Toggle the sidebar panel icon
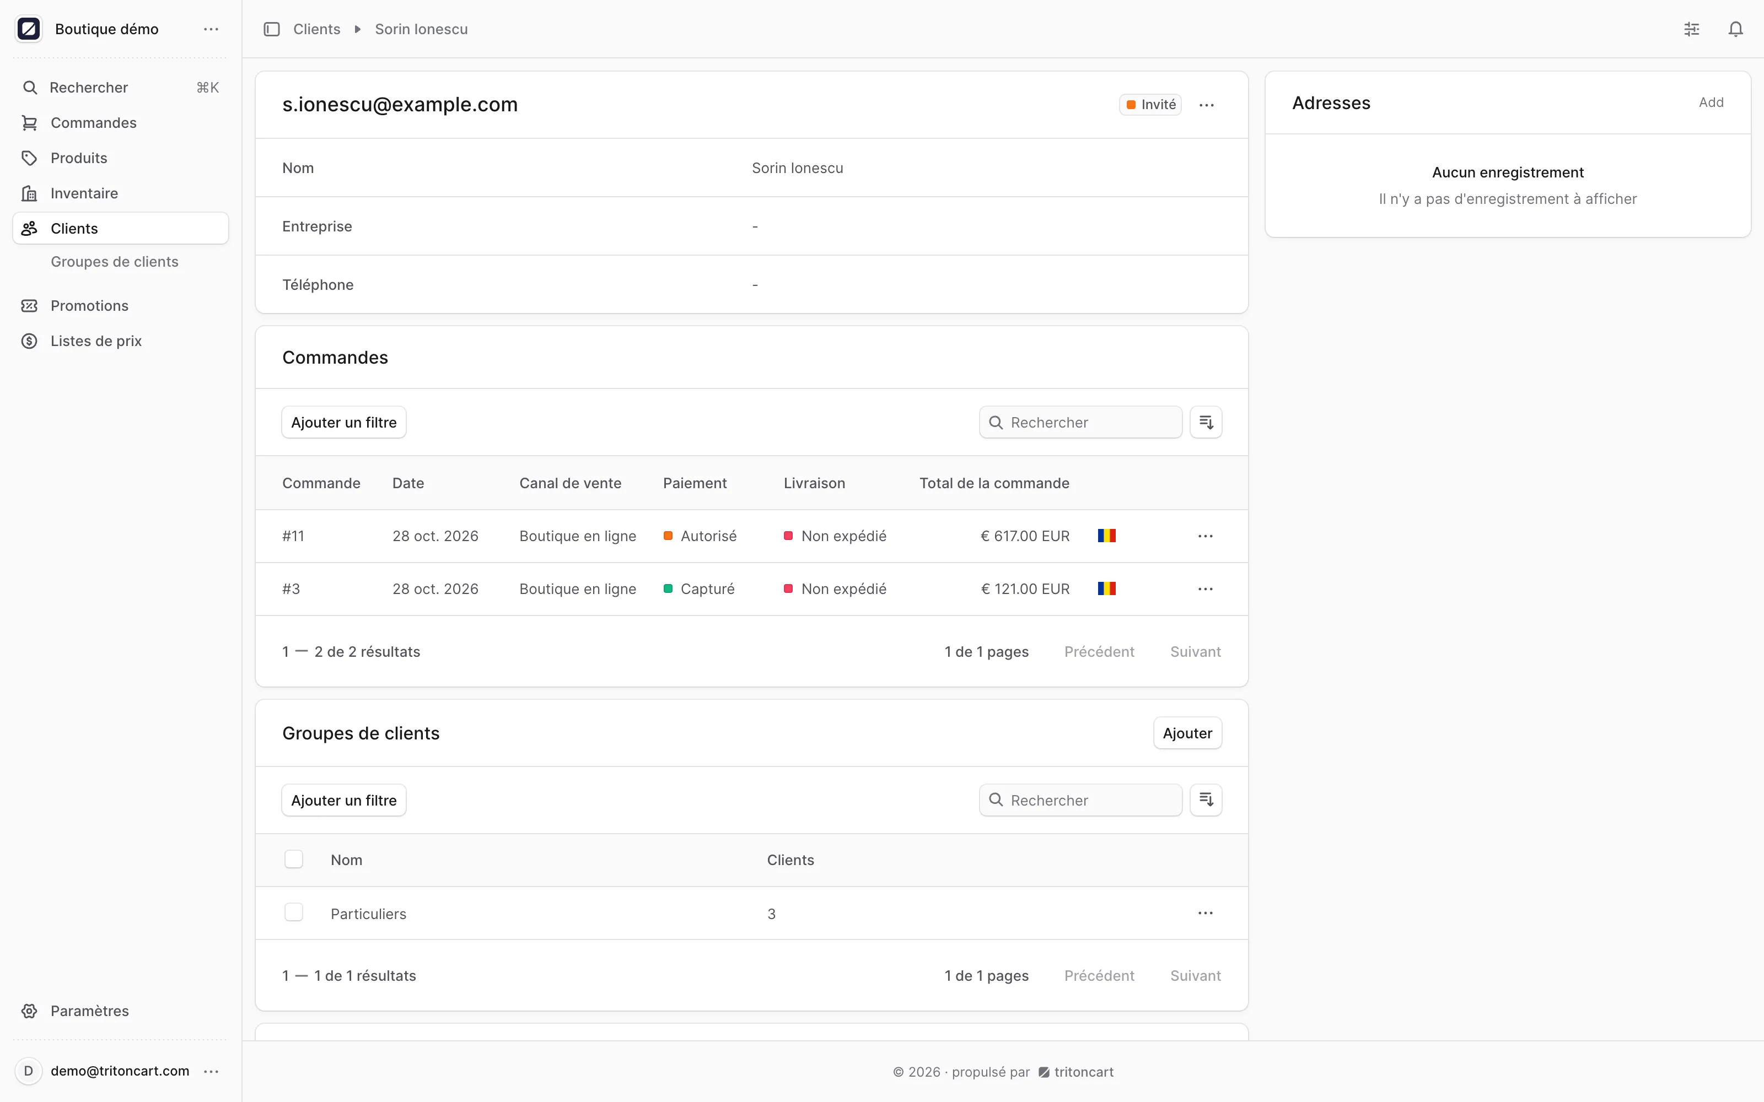The width and height of the screenshot is (1764, 1102). (x=272, y=29)
